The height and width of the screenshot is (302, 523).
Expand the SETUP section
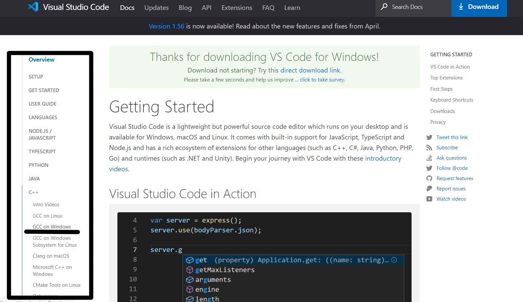(36, 77)
